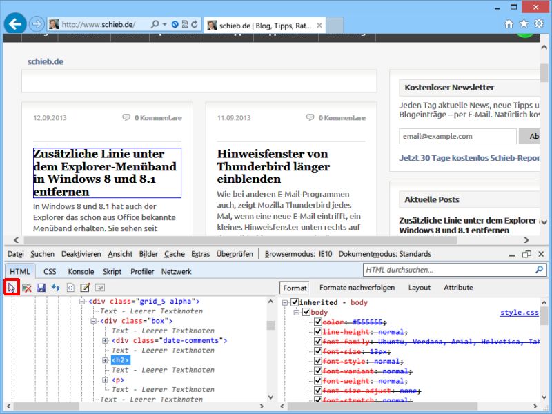552x414 pixels.
Task: Click the magnifier in HTML durchsuchen box
Action: pos(539,270)
